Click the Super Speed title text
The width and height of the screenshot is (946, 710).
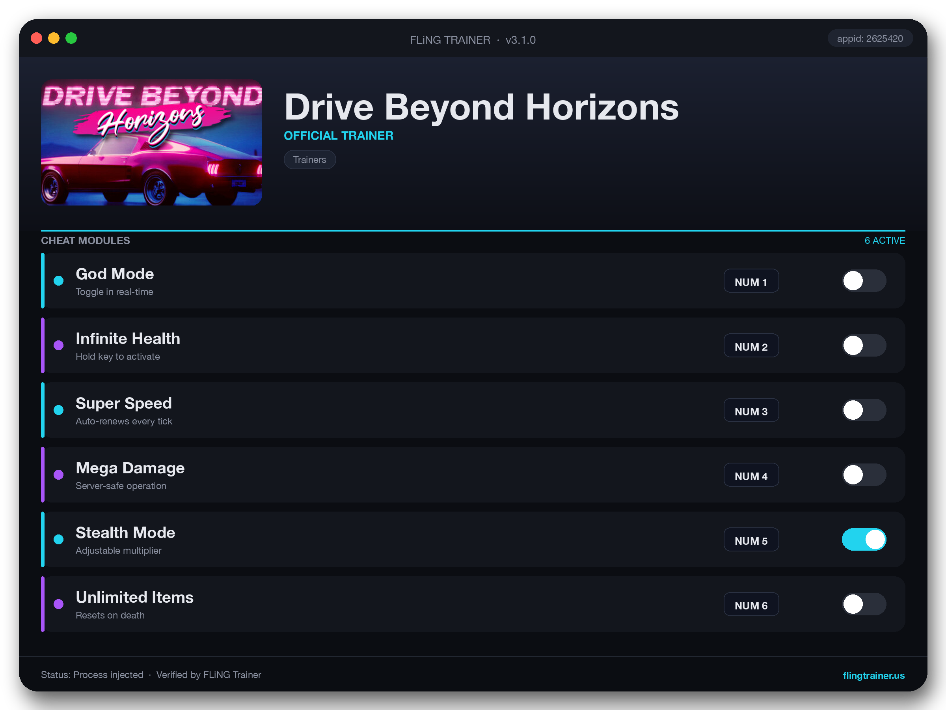click(124, 403)
